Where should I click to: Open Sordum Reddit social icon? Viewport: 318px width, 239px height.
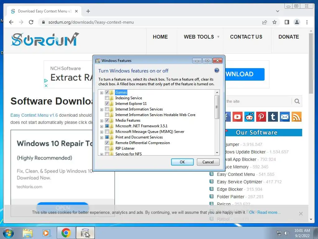[x=249, y=117]
